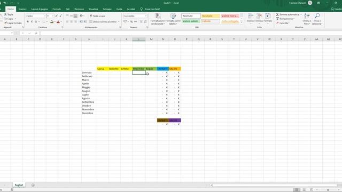
Task: Click the fill color paint bucket
Action: click(52, 21)
